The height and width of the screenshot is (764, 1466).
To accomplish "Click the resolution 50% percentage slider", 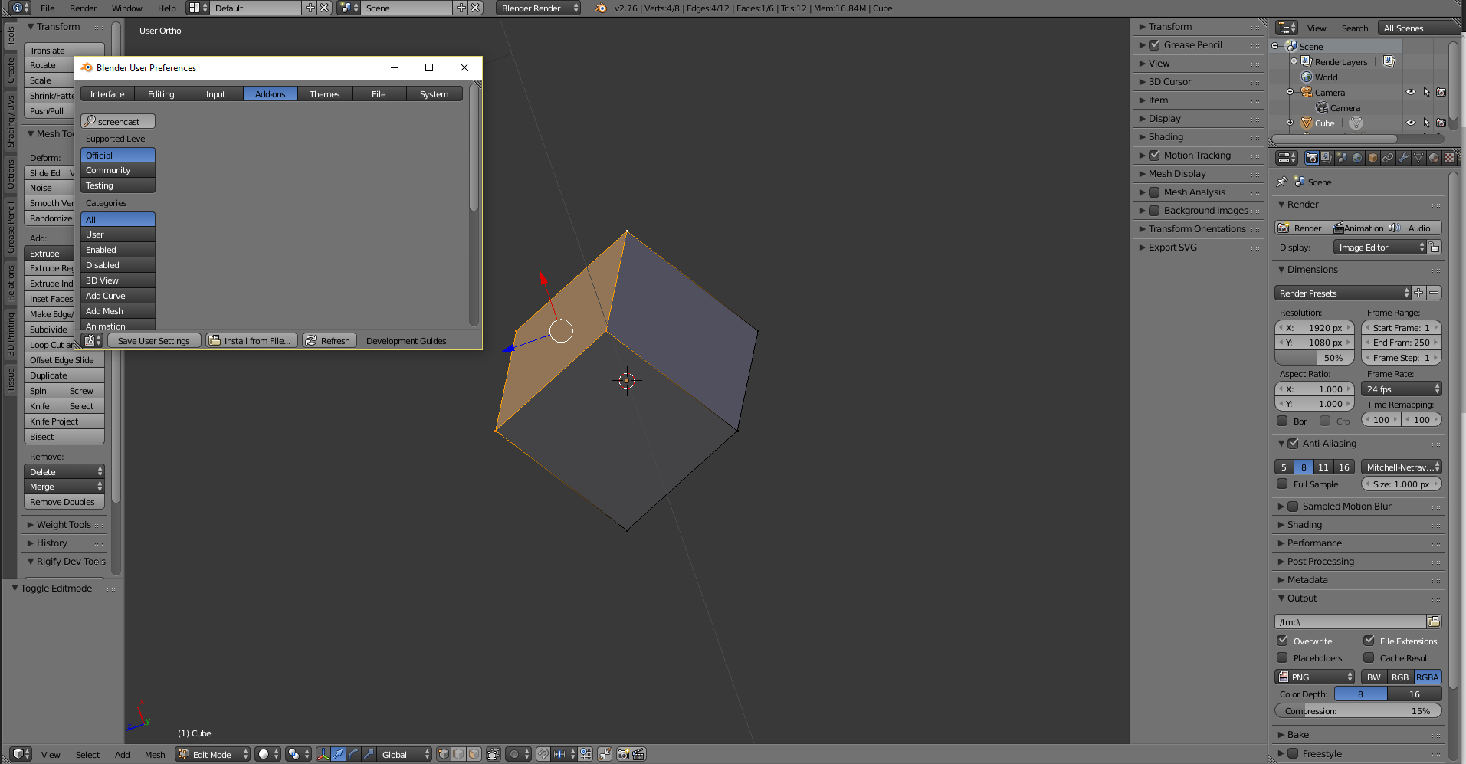I will pos(1314,357).
